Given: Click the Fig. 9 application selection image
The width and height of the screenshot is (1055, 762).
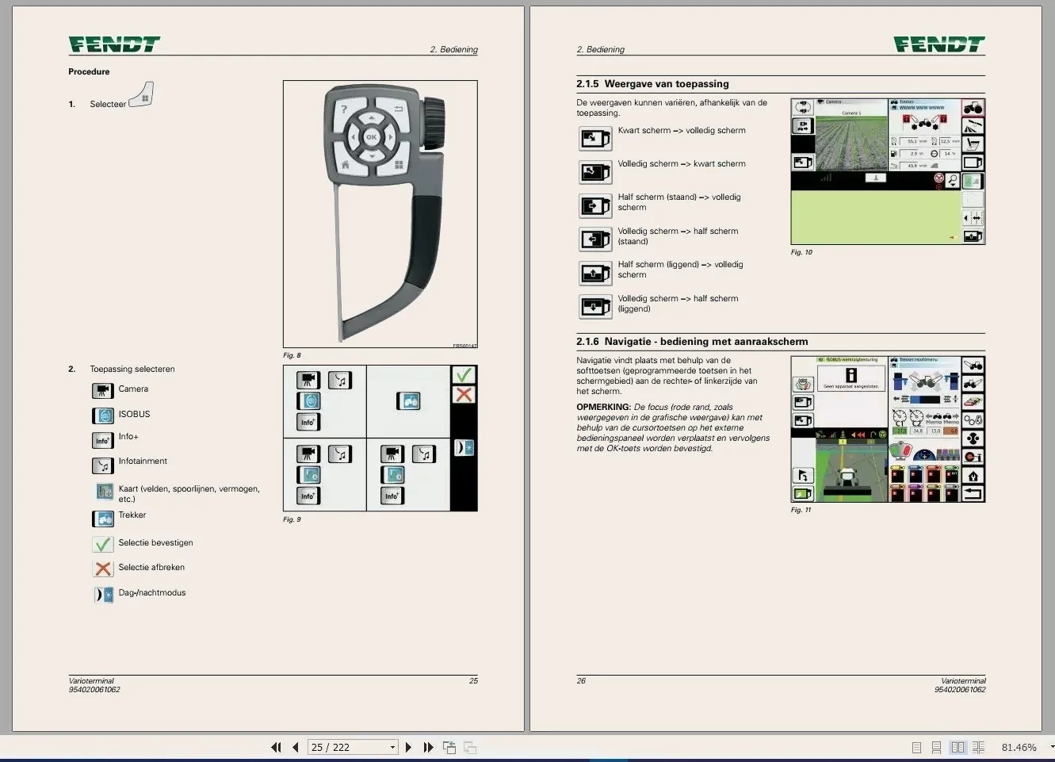Looking at the screenshot, I should pyautogui.click(x=380, y=438).
